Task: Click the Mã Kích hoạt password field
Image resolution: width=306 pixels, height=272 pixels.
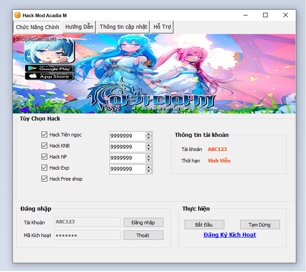Action: (87, 235)
